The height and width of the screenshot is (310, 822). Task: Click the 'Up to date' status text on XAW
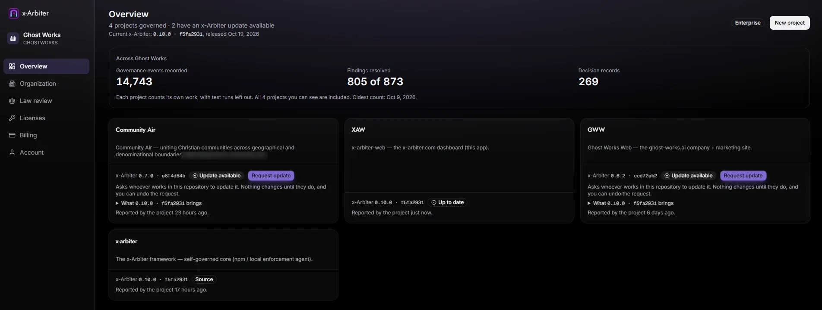tap(451, 202)
